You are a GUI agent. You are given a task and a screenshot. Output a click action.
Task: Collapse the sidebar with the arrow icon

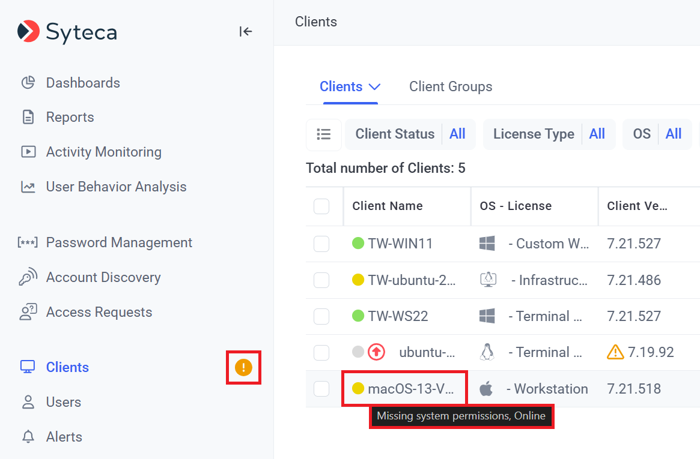point(245,32)
